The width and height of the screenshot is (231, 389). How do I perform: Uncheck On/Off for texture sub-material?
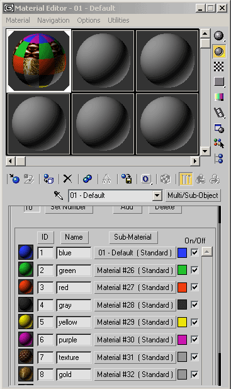click(x=194, y=357)
